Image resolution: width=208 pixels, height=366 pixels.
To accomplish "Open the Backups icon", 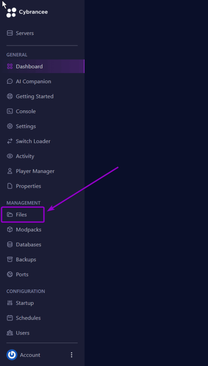I will 10,259.
